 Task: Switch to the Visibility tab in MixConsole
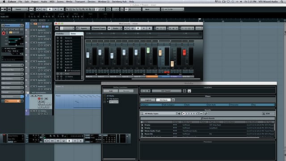pos(62,34)
